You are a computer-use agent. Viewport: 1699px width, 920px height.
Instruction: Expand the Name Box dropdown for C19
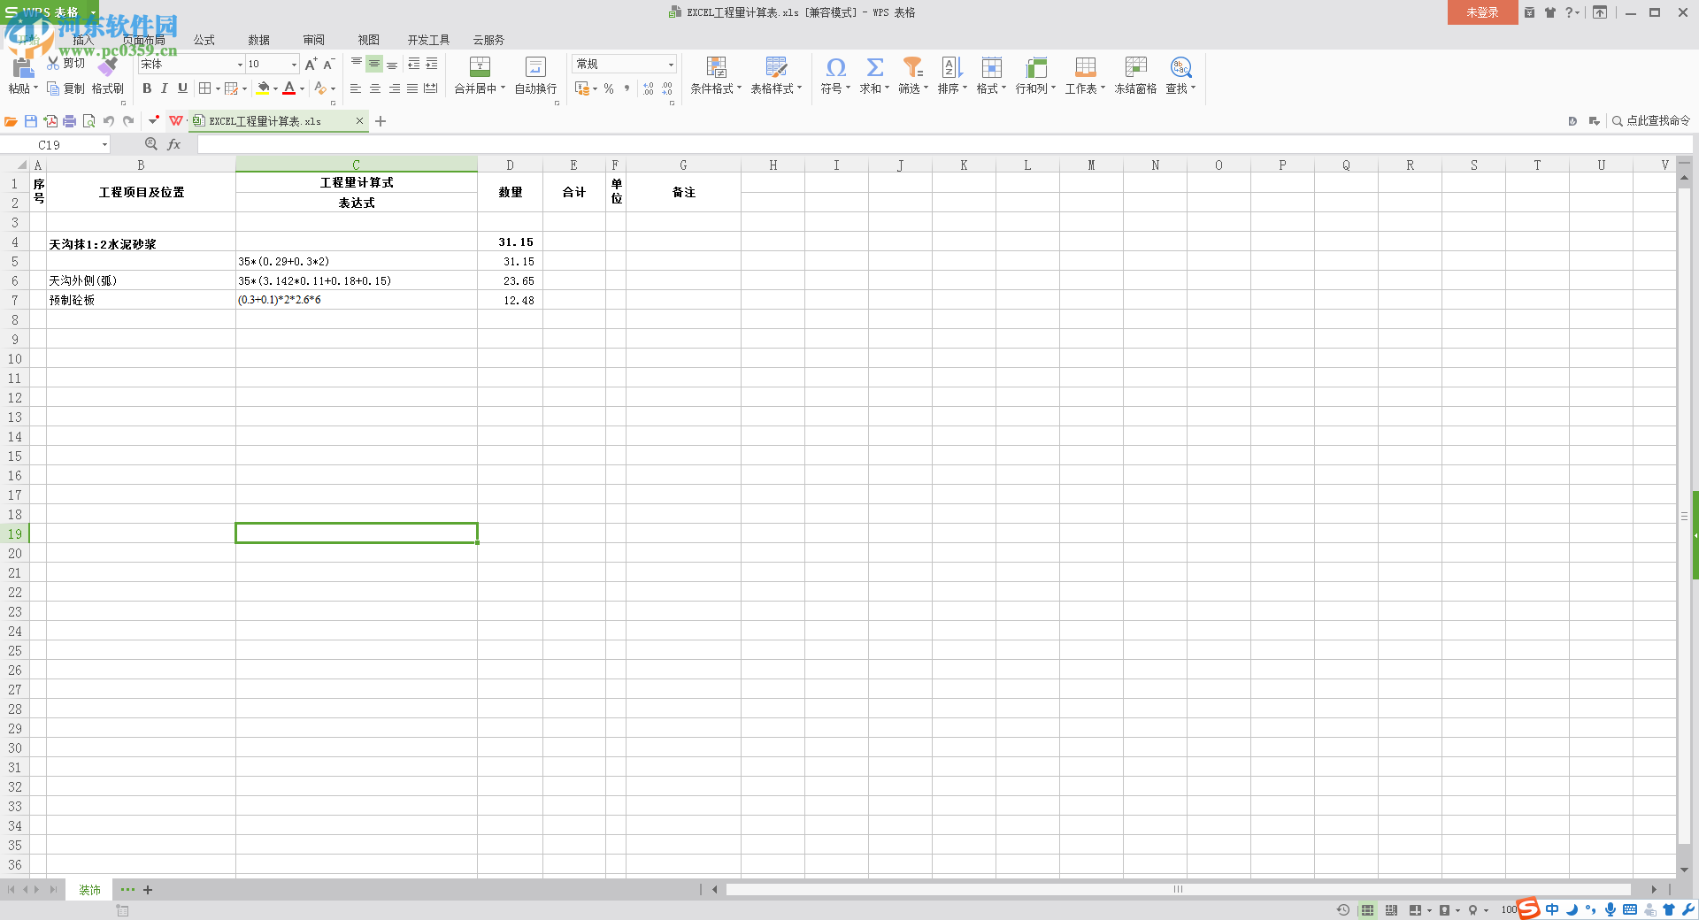[x=104, y=144]
